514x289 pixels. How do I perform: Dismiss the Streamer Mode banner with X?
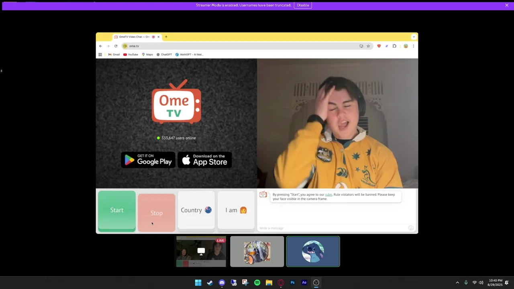point(507,5)
